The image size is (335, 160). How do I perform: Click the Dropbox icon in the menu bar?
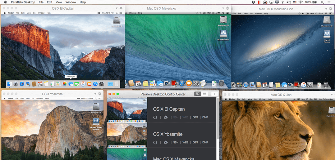[253, 2]
